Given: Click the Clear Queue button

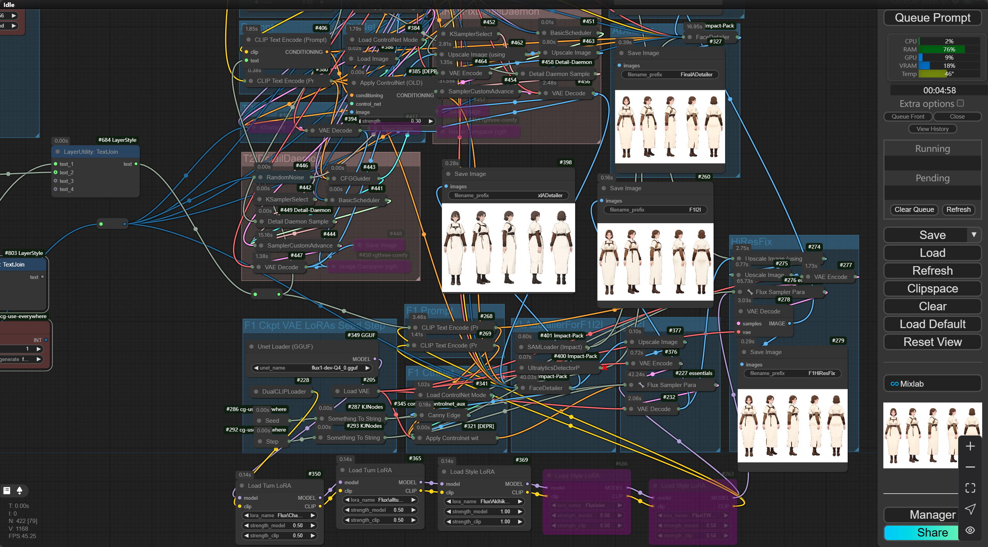Looking at the screenshot, I should point(914,210).
